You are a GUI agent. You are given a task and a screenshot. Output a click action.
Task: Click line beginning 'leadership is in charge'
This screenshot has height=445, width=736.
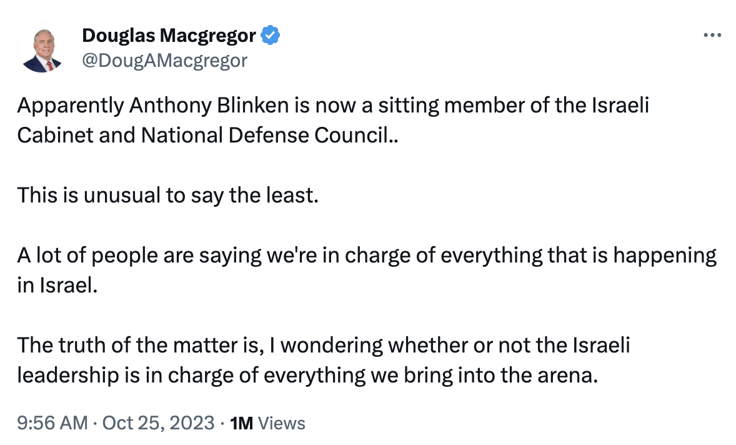point(308,376)
